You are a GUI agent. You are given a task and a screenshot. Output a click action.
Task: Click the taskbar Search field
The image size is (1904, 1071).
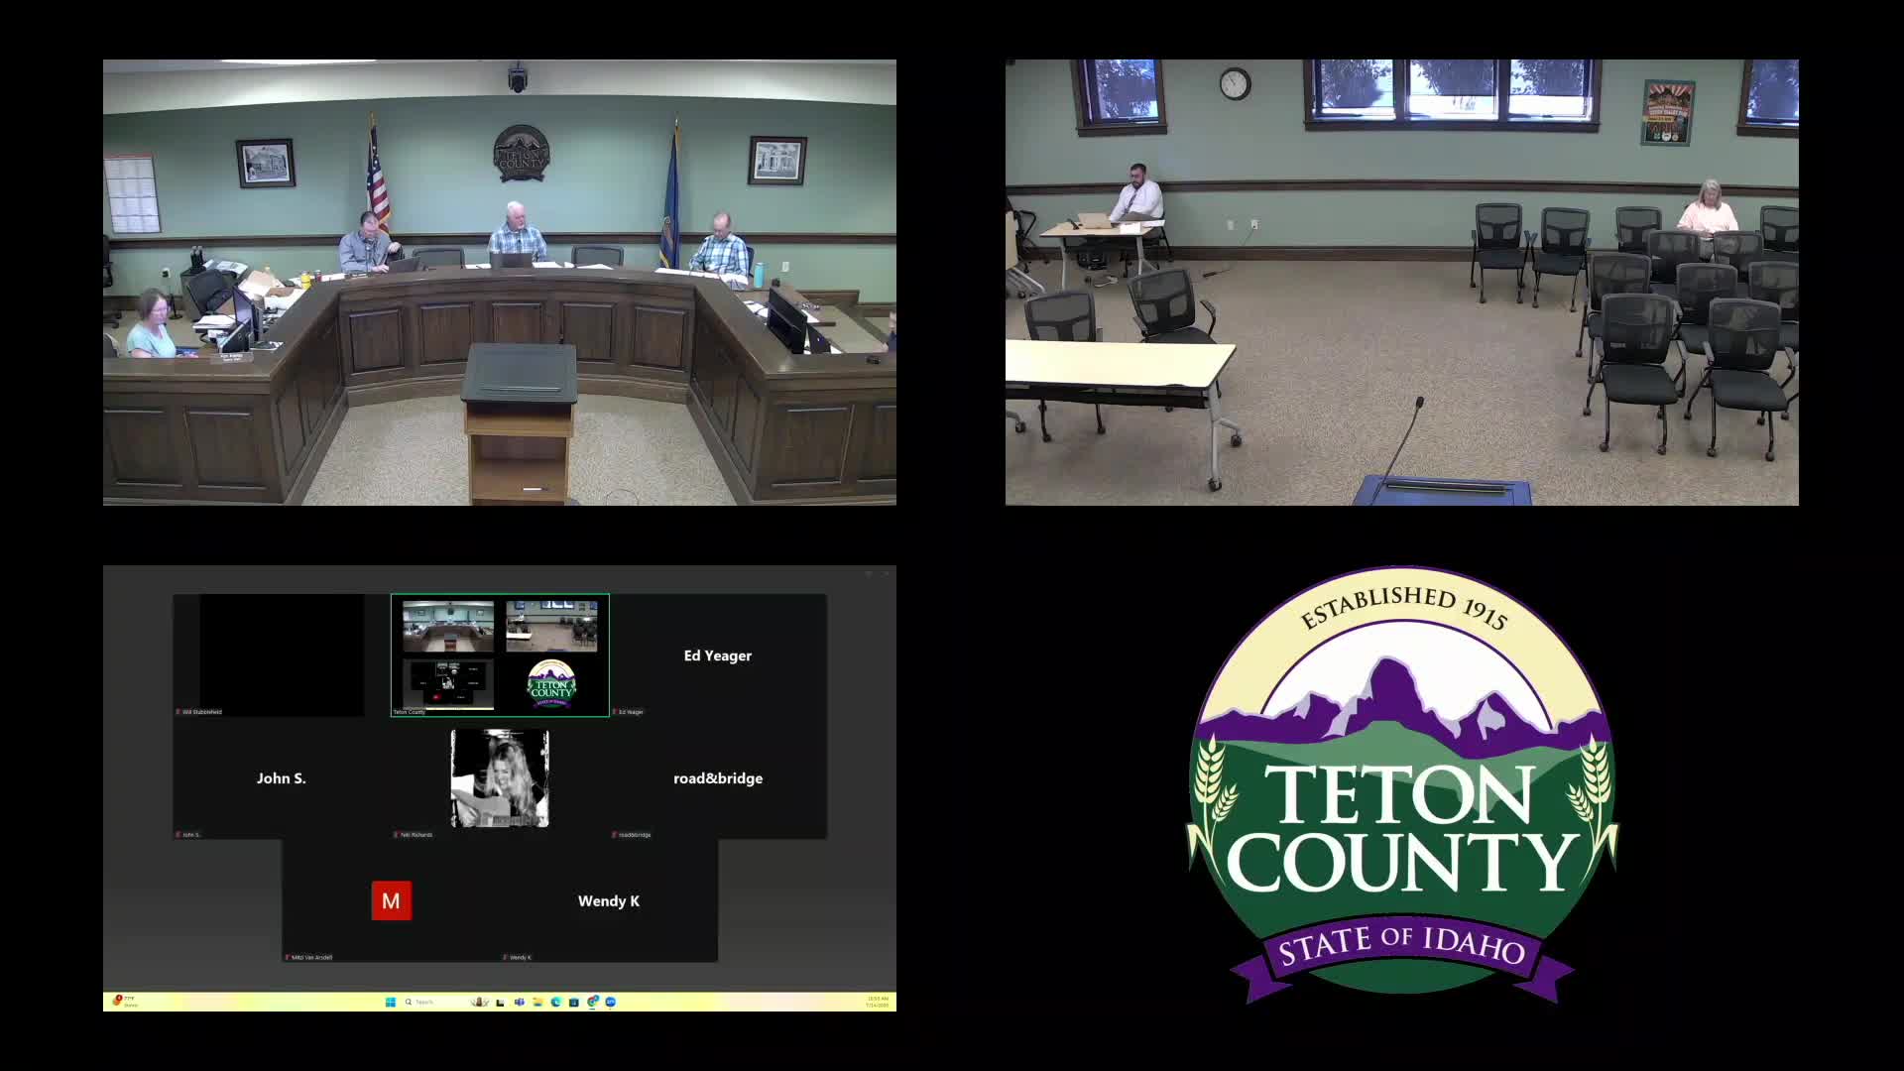424,1002
